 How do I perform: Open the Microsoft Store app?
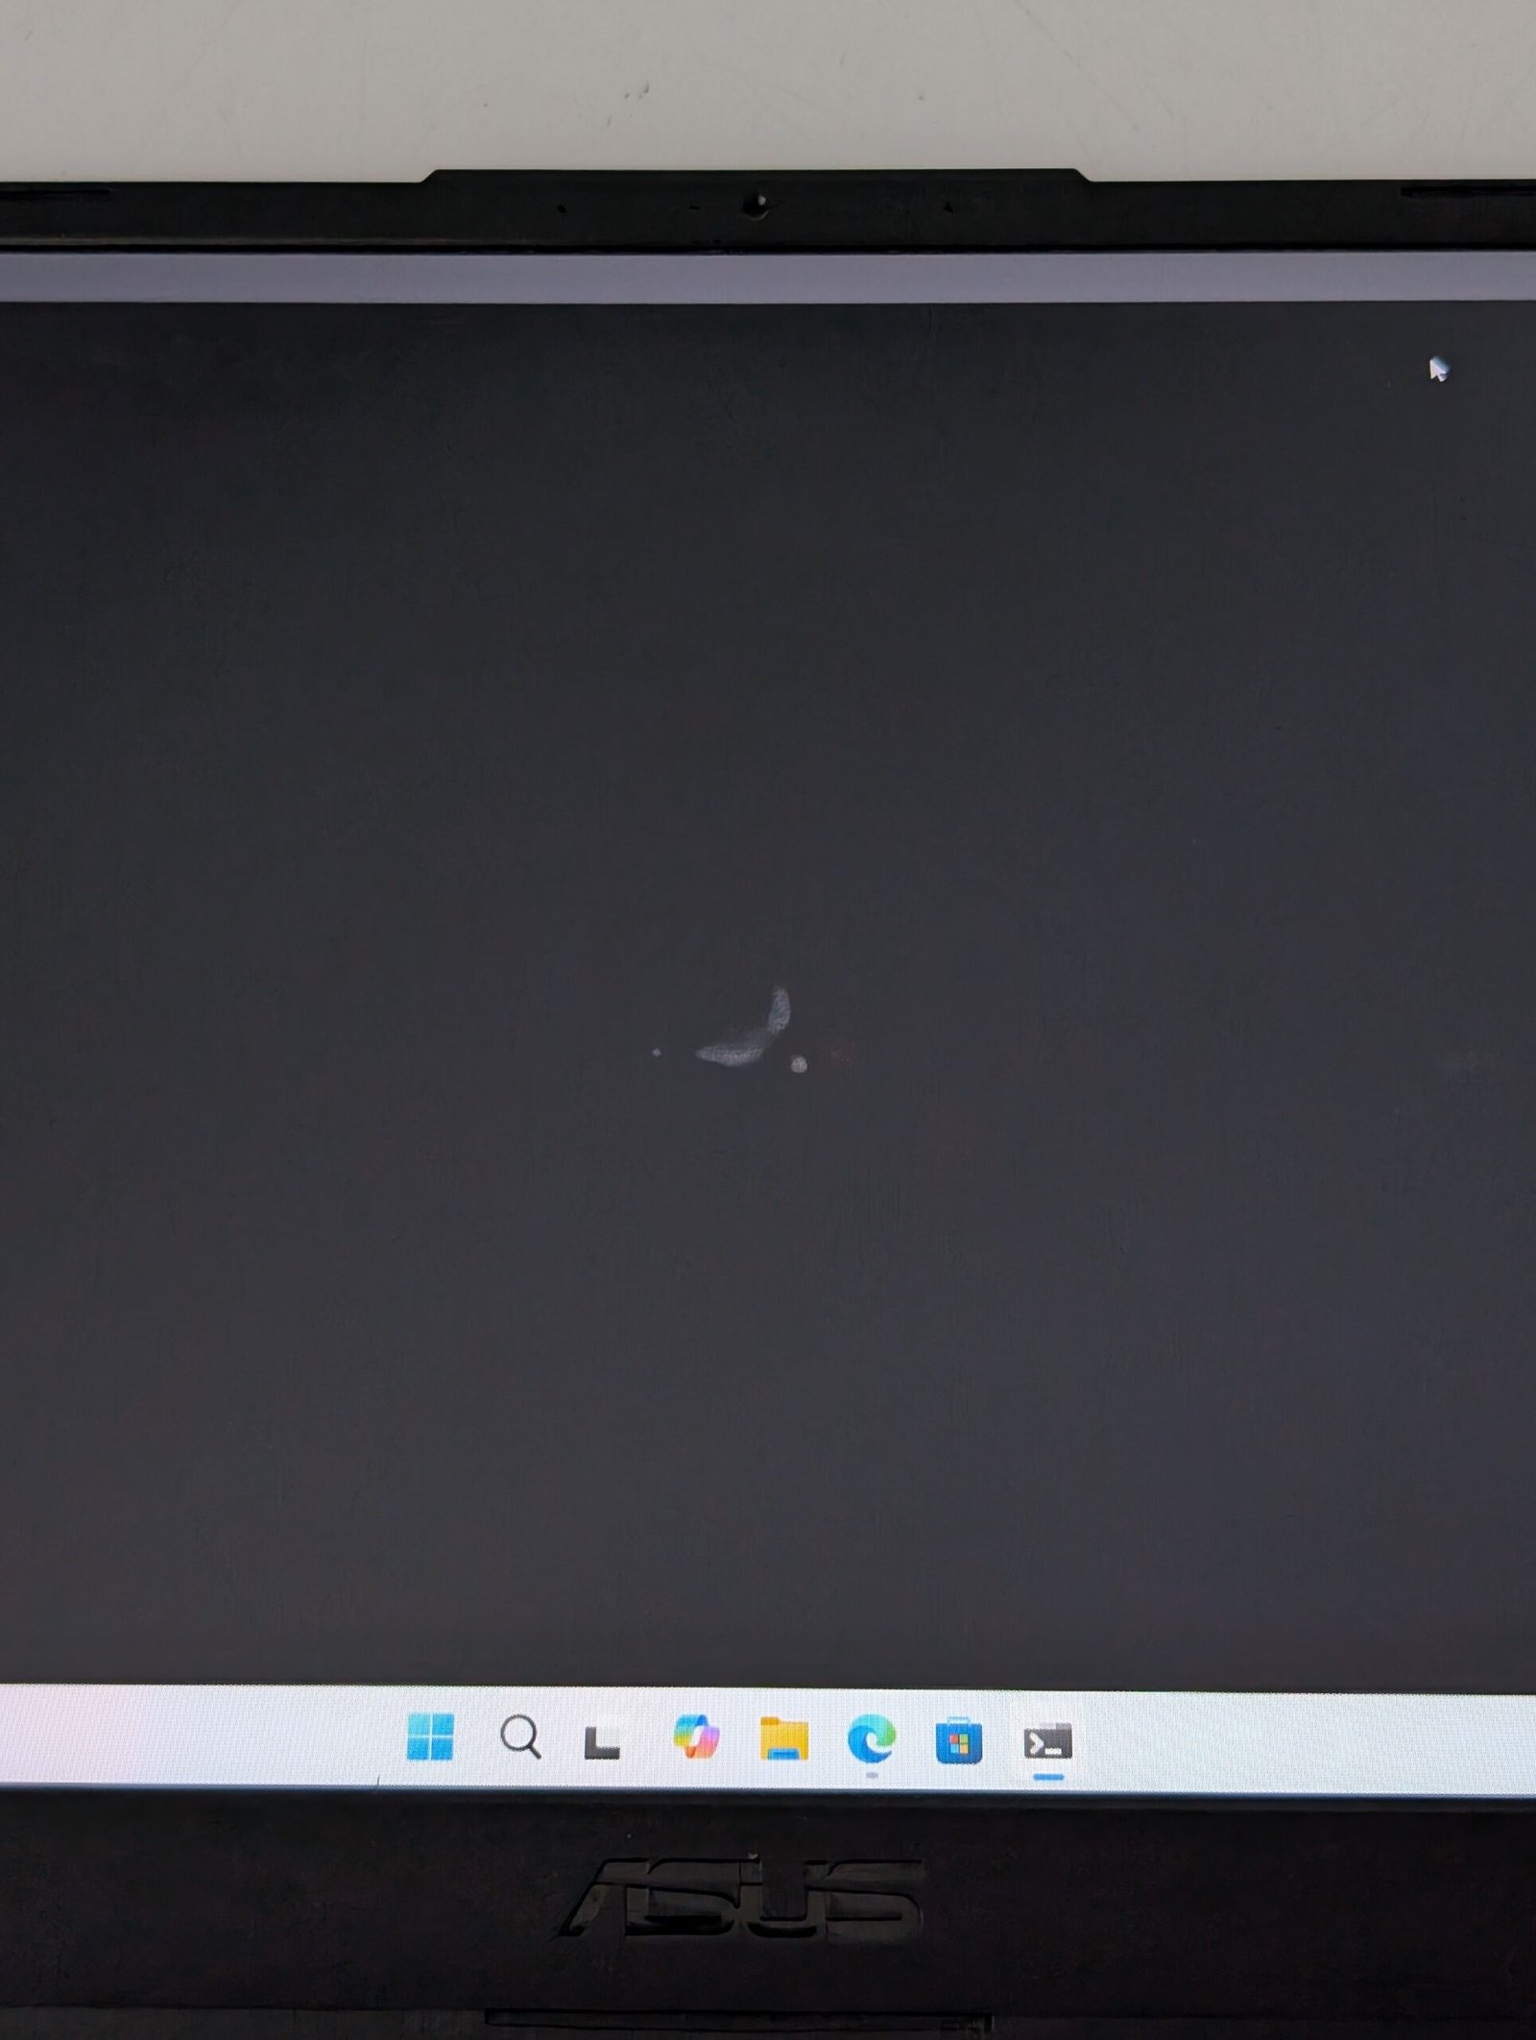tap(958, 1740)
